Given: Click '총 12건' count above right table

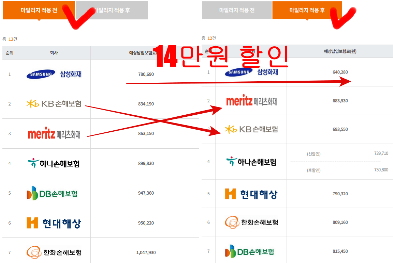Looking at the screenshot, I should (x=208, y=38).
